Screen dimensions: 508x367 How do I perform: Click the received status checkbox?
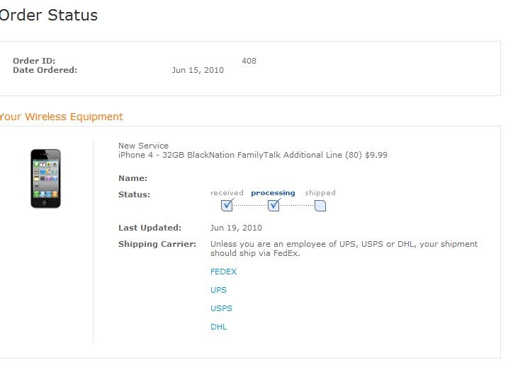(x=227, y=205)
